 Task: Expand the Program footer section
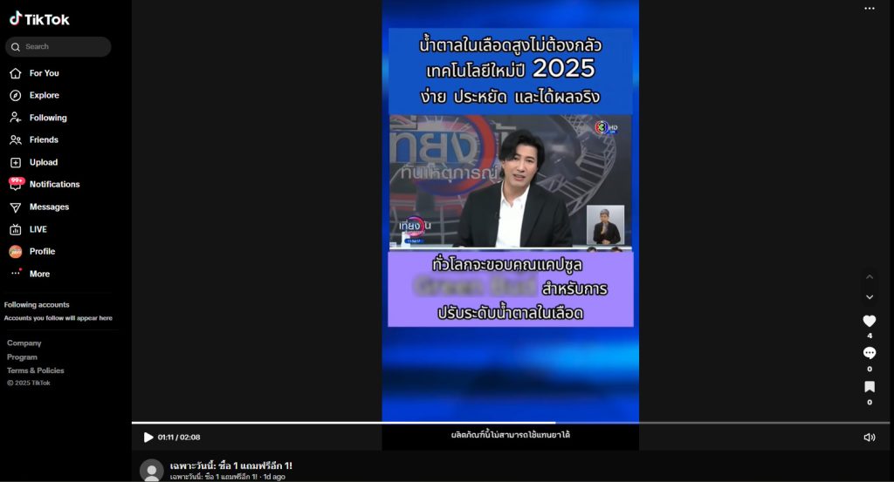(x=23, y=357)
